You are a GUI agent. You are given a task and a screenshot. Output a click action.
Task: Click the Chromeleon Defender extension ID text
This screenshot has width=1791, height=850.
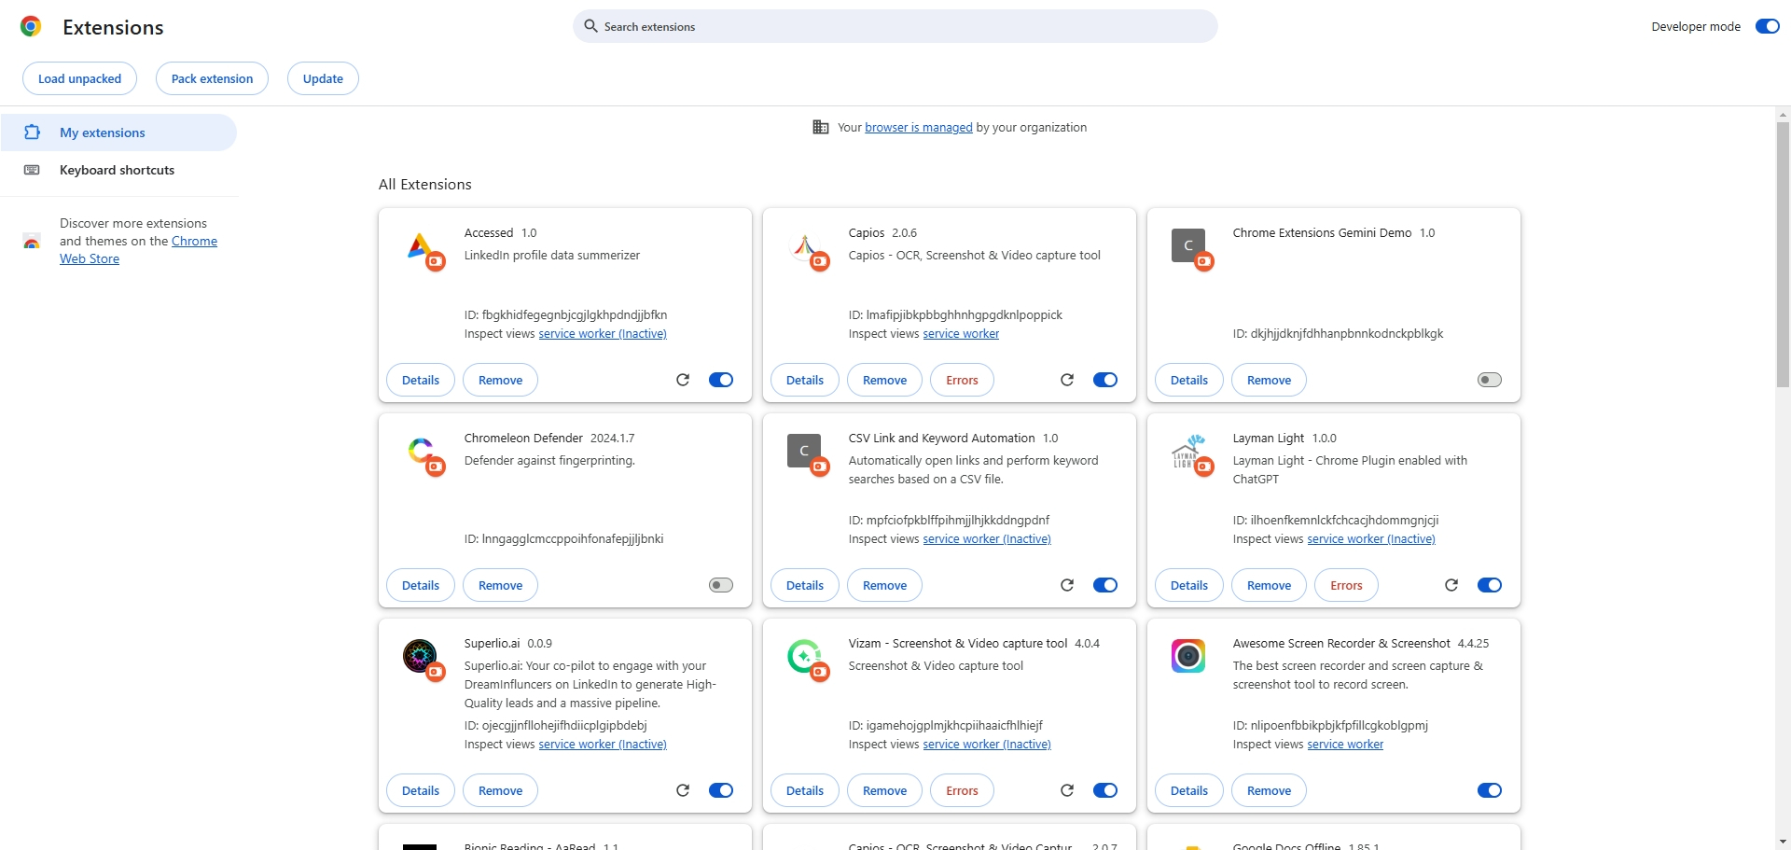coord(564,539)
